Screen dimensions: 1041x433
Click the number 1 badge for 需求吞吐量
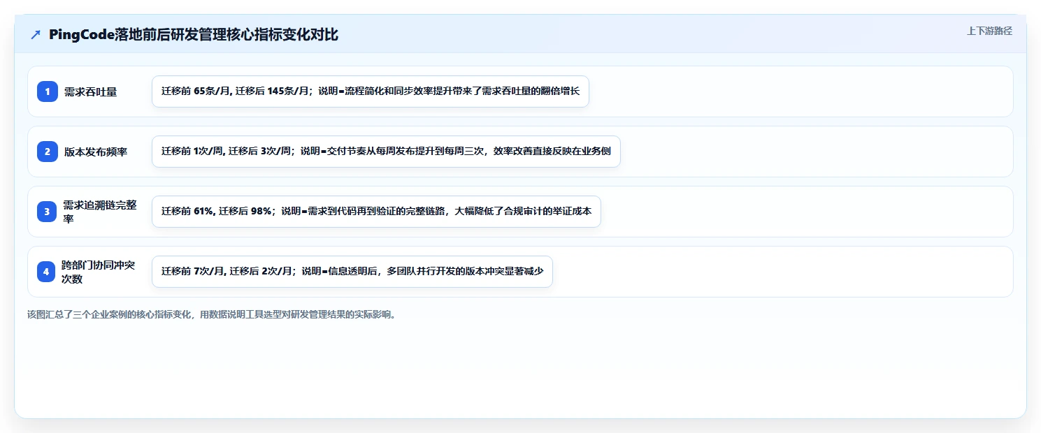point(48,91)
